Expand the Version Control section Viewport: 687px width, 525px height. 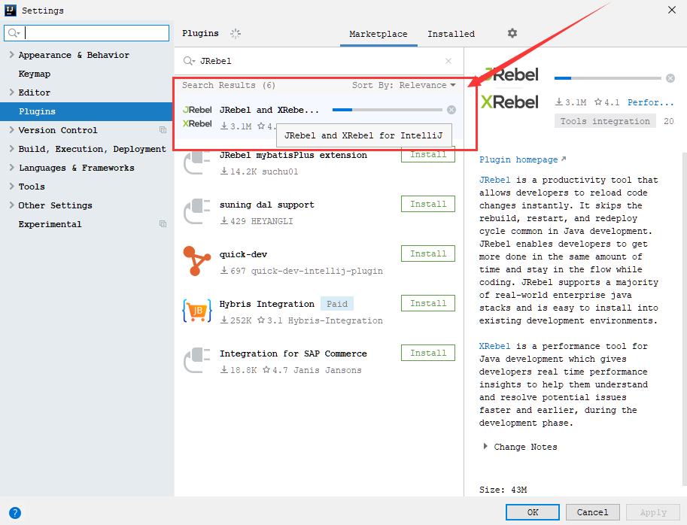tap(12, 130)
